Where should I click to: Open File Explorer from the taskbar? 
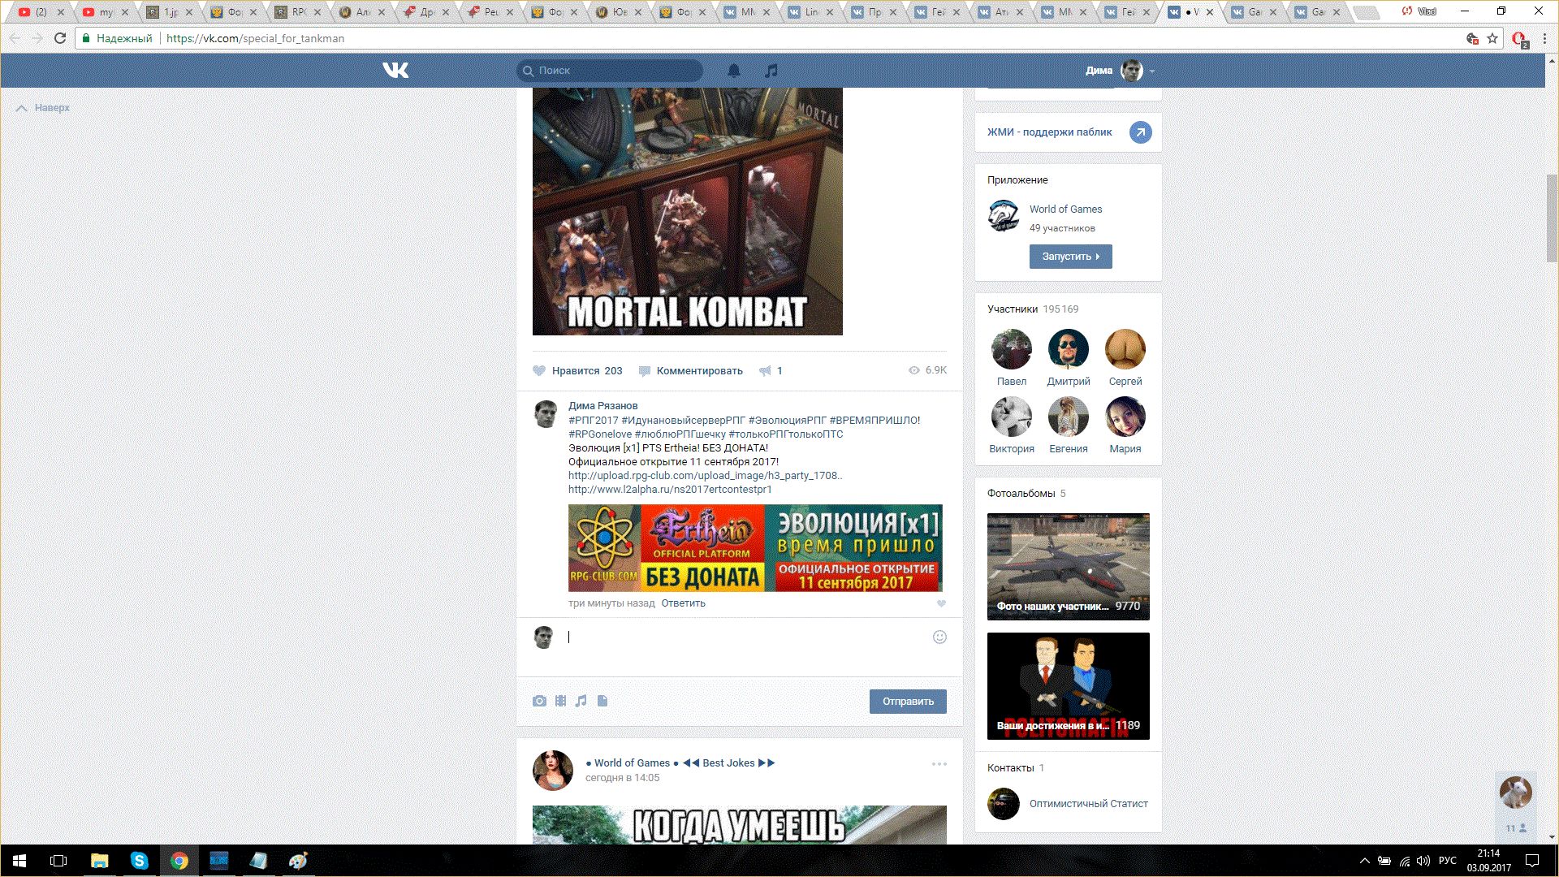(x=99, y=861)
